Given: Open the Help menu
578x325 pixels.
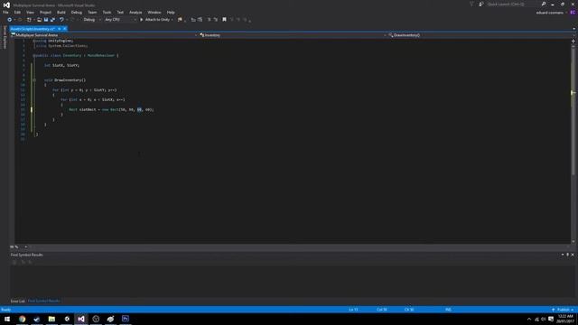Looking at the screenshot, I should pyautogui.click(x=171, y=13).
